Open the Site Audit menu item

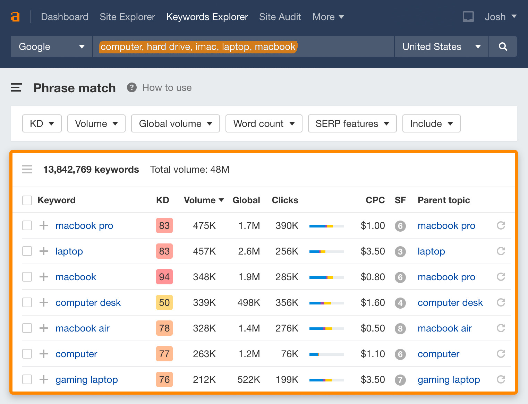(x=280, y=17)
